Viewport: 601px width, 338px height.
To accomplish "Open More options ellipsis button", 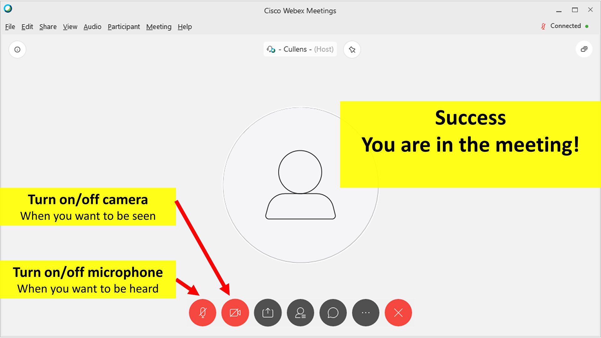I will [x=366, y=313].
